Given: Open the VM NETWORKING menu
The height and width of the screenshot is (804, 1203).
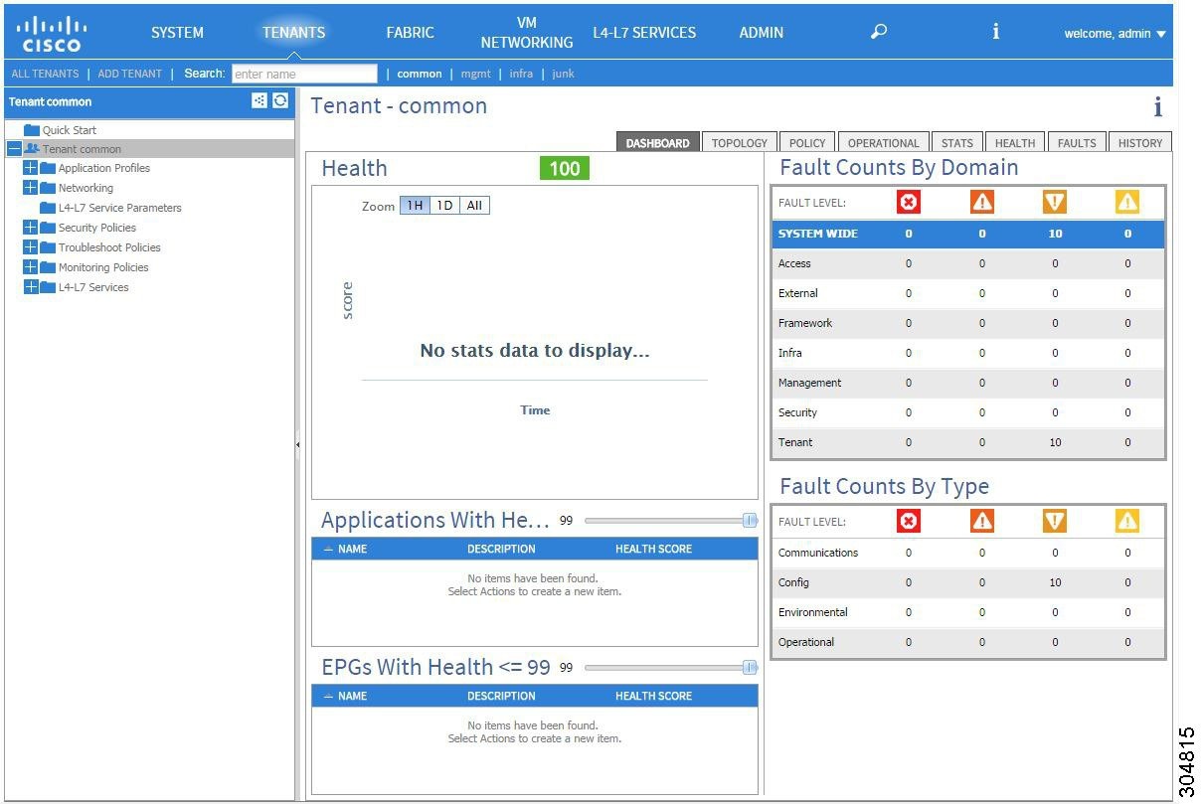Looking at the screenshot, I should pyautogui.click(x=527, y=33).
